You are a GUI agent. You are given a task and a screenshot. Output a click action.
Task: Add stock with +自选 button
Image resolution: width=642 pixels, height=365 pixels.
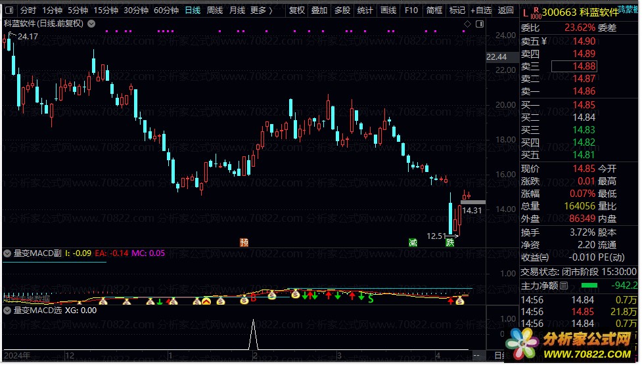point(481,11)
